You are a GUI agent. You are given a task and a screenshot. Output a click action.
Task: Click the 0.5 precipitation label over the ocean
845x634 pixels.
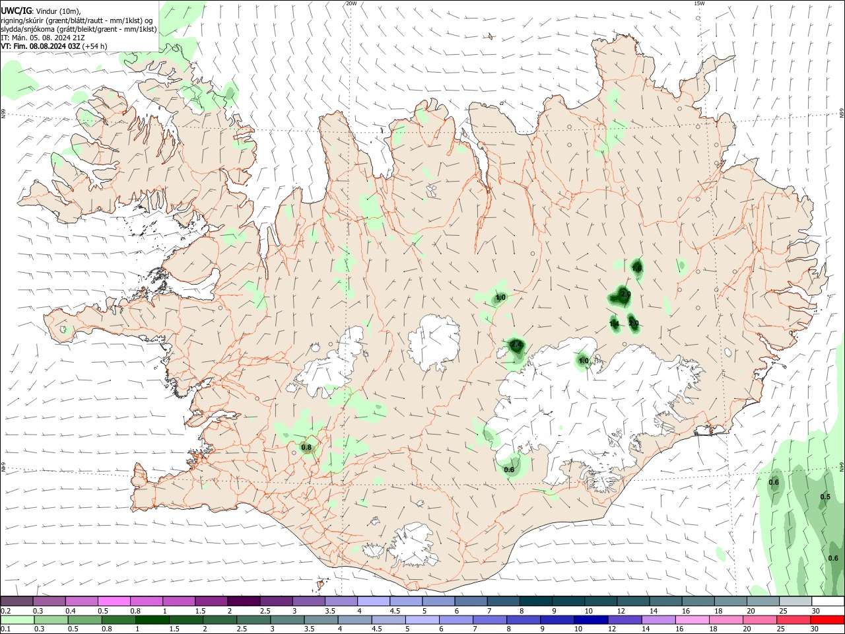pyautogui.click(x=825, y=497)
